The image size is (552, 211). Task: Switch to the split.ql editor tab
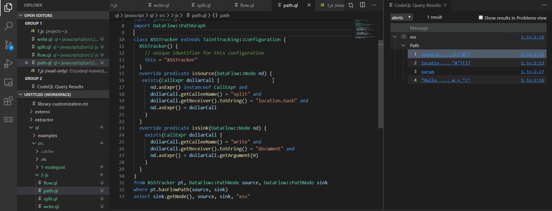[203, 5]
